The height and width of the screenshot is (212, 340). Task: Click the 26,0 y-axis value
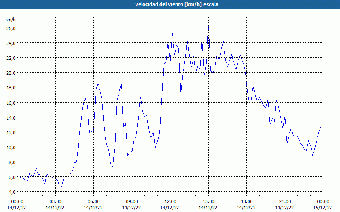[x=11, y=28]
